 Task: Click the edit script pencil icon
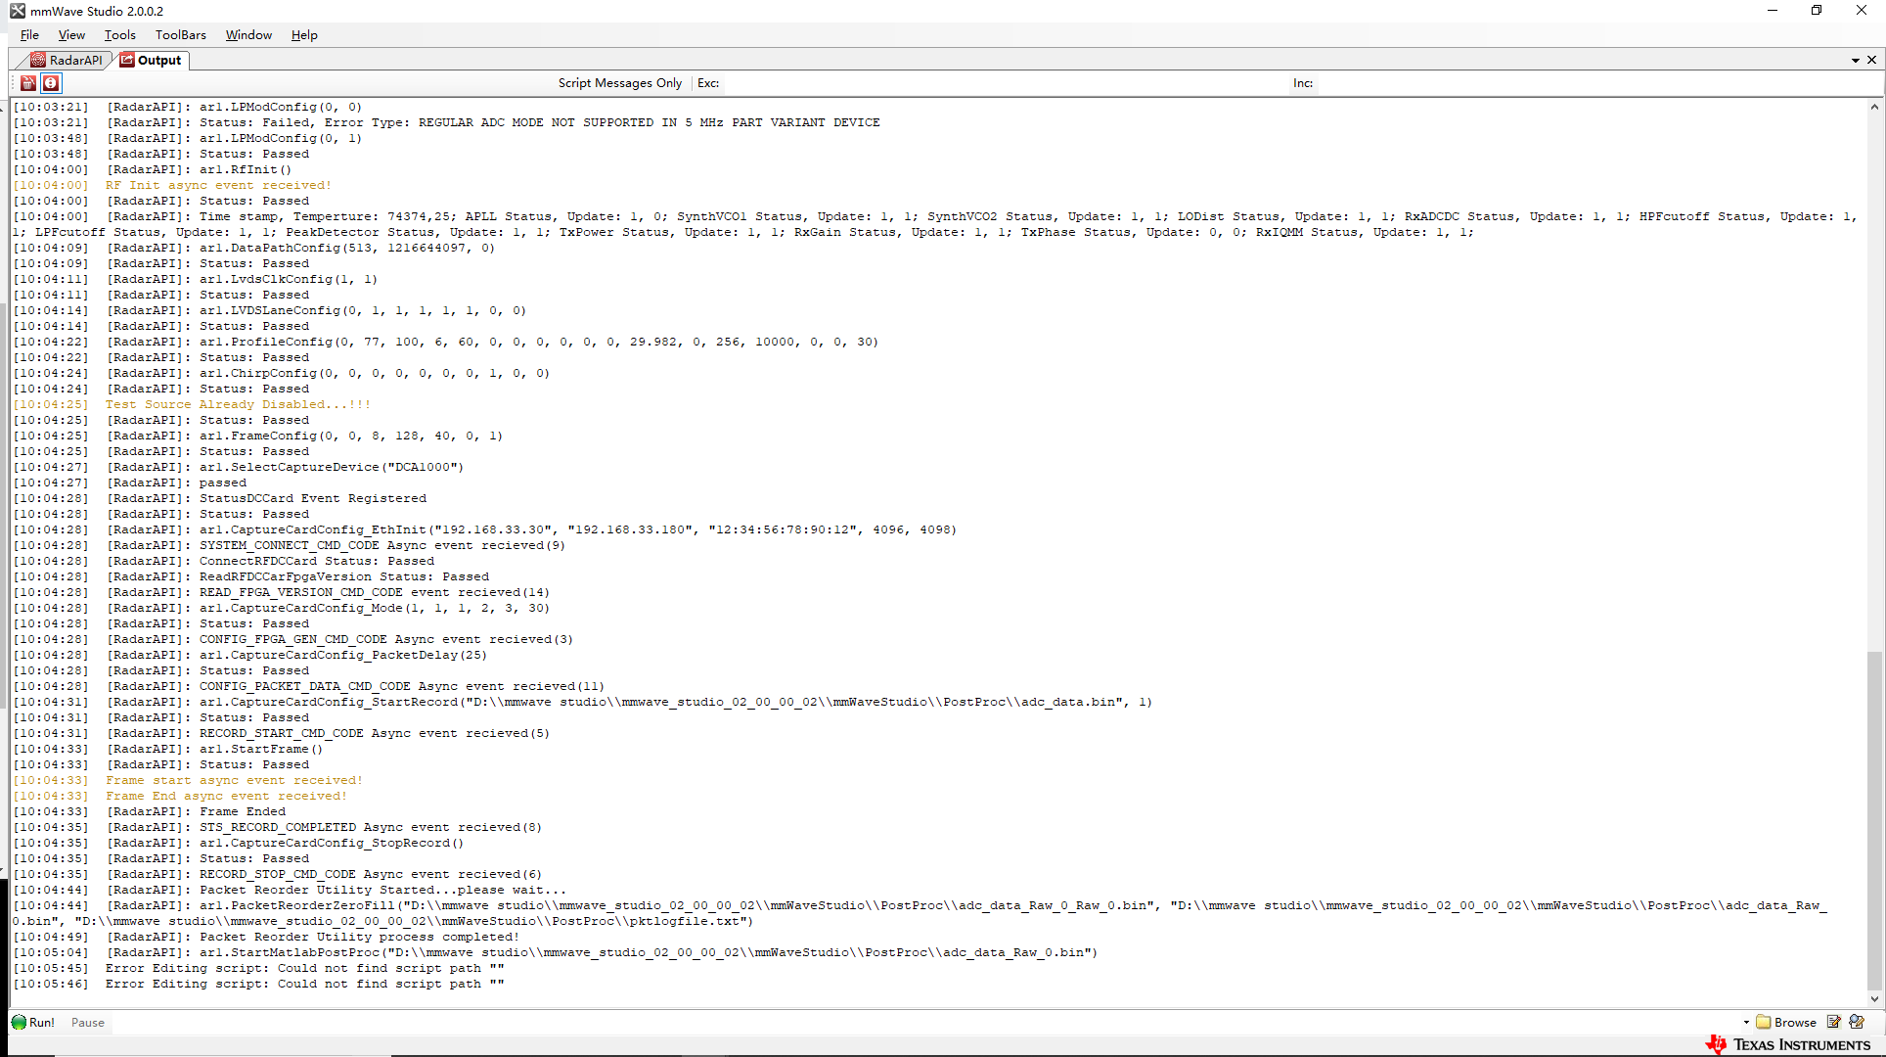pos(1834,1022)
